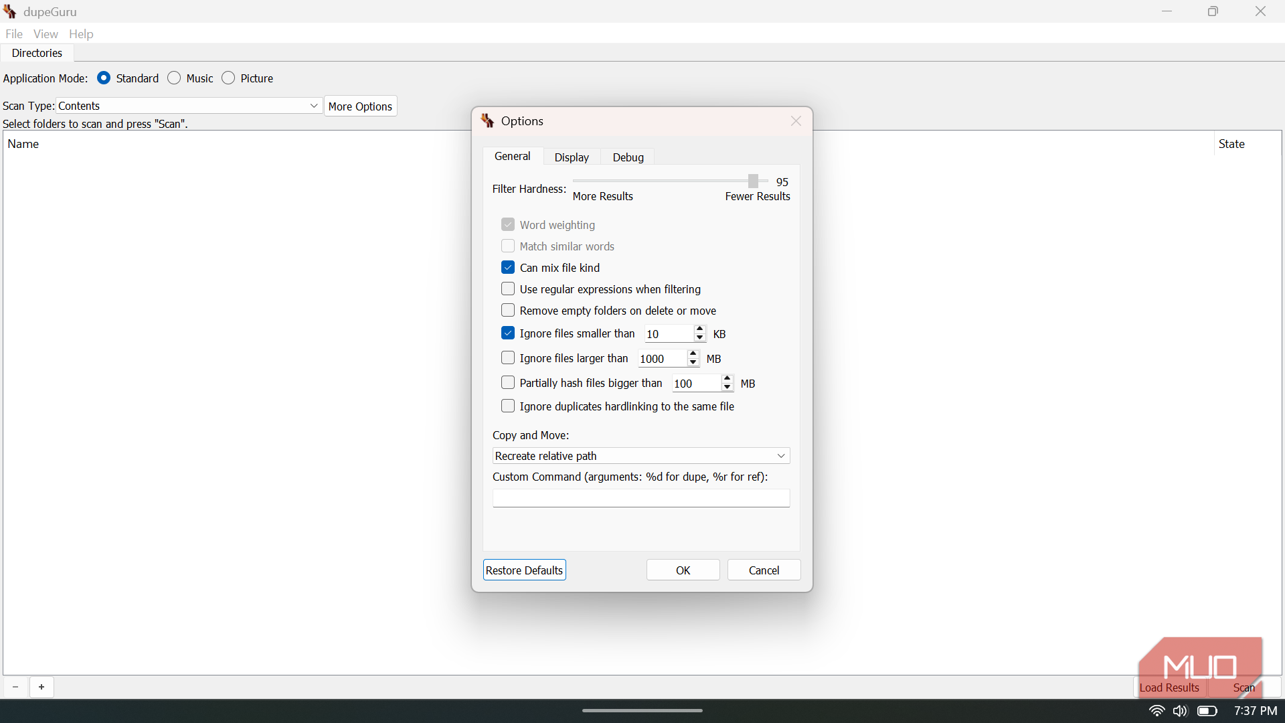1285x723 pixels.
Task: Click the Filter Hardness slider handle
Action: [x=753, y=181]
